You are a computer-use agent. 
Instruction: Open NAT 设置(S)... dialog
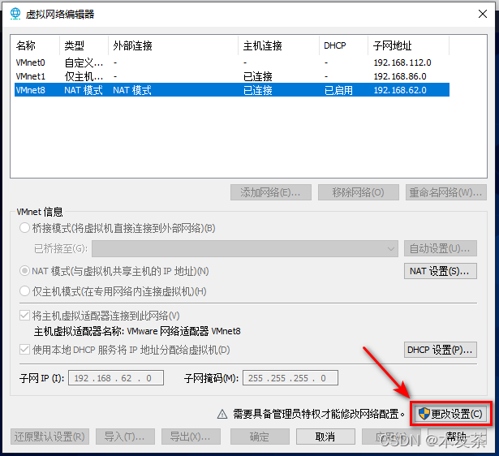[x=440, y=271]
